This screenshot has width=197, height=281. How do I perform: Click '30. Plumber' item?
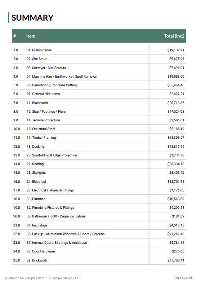[36, 199]
